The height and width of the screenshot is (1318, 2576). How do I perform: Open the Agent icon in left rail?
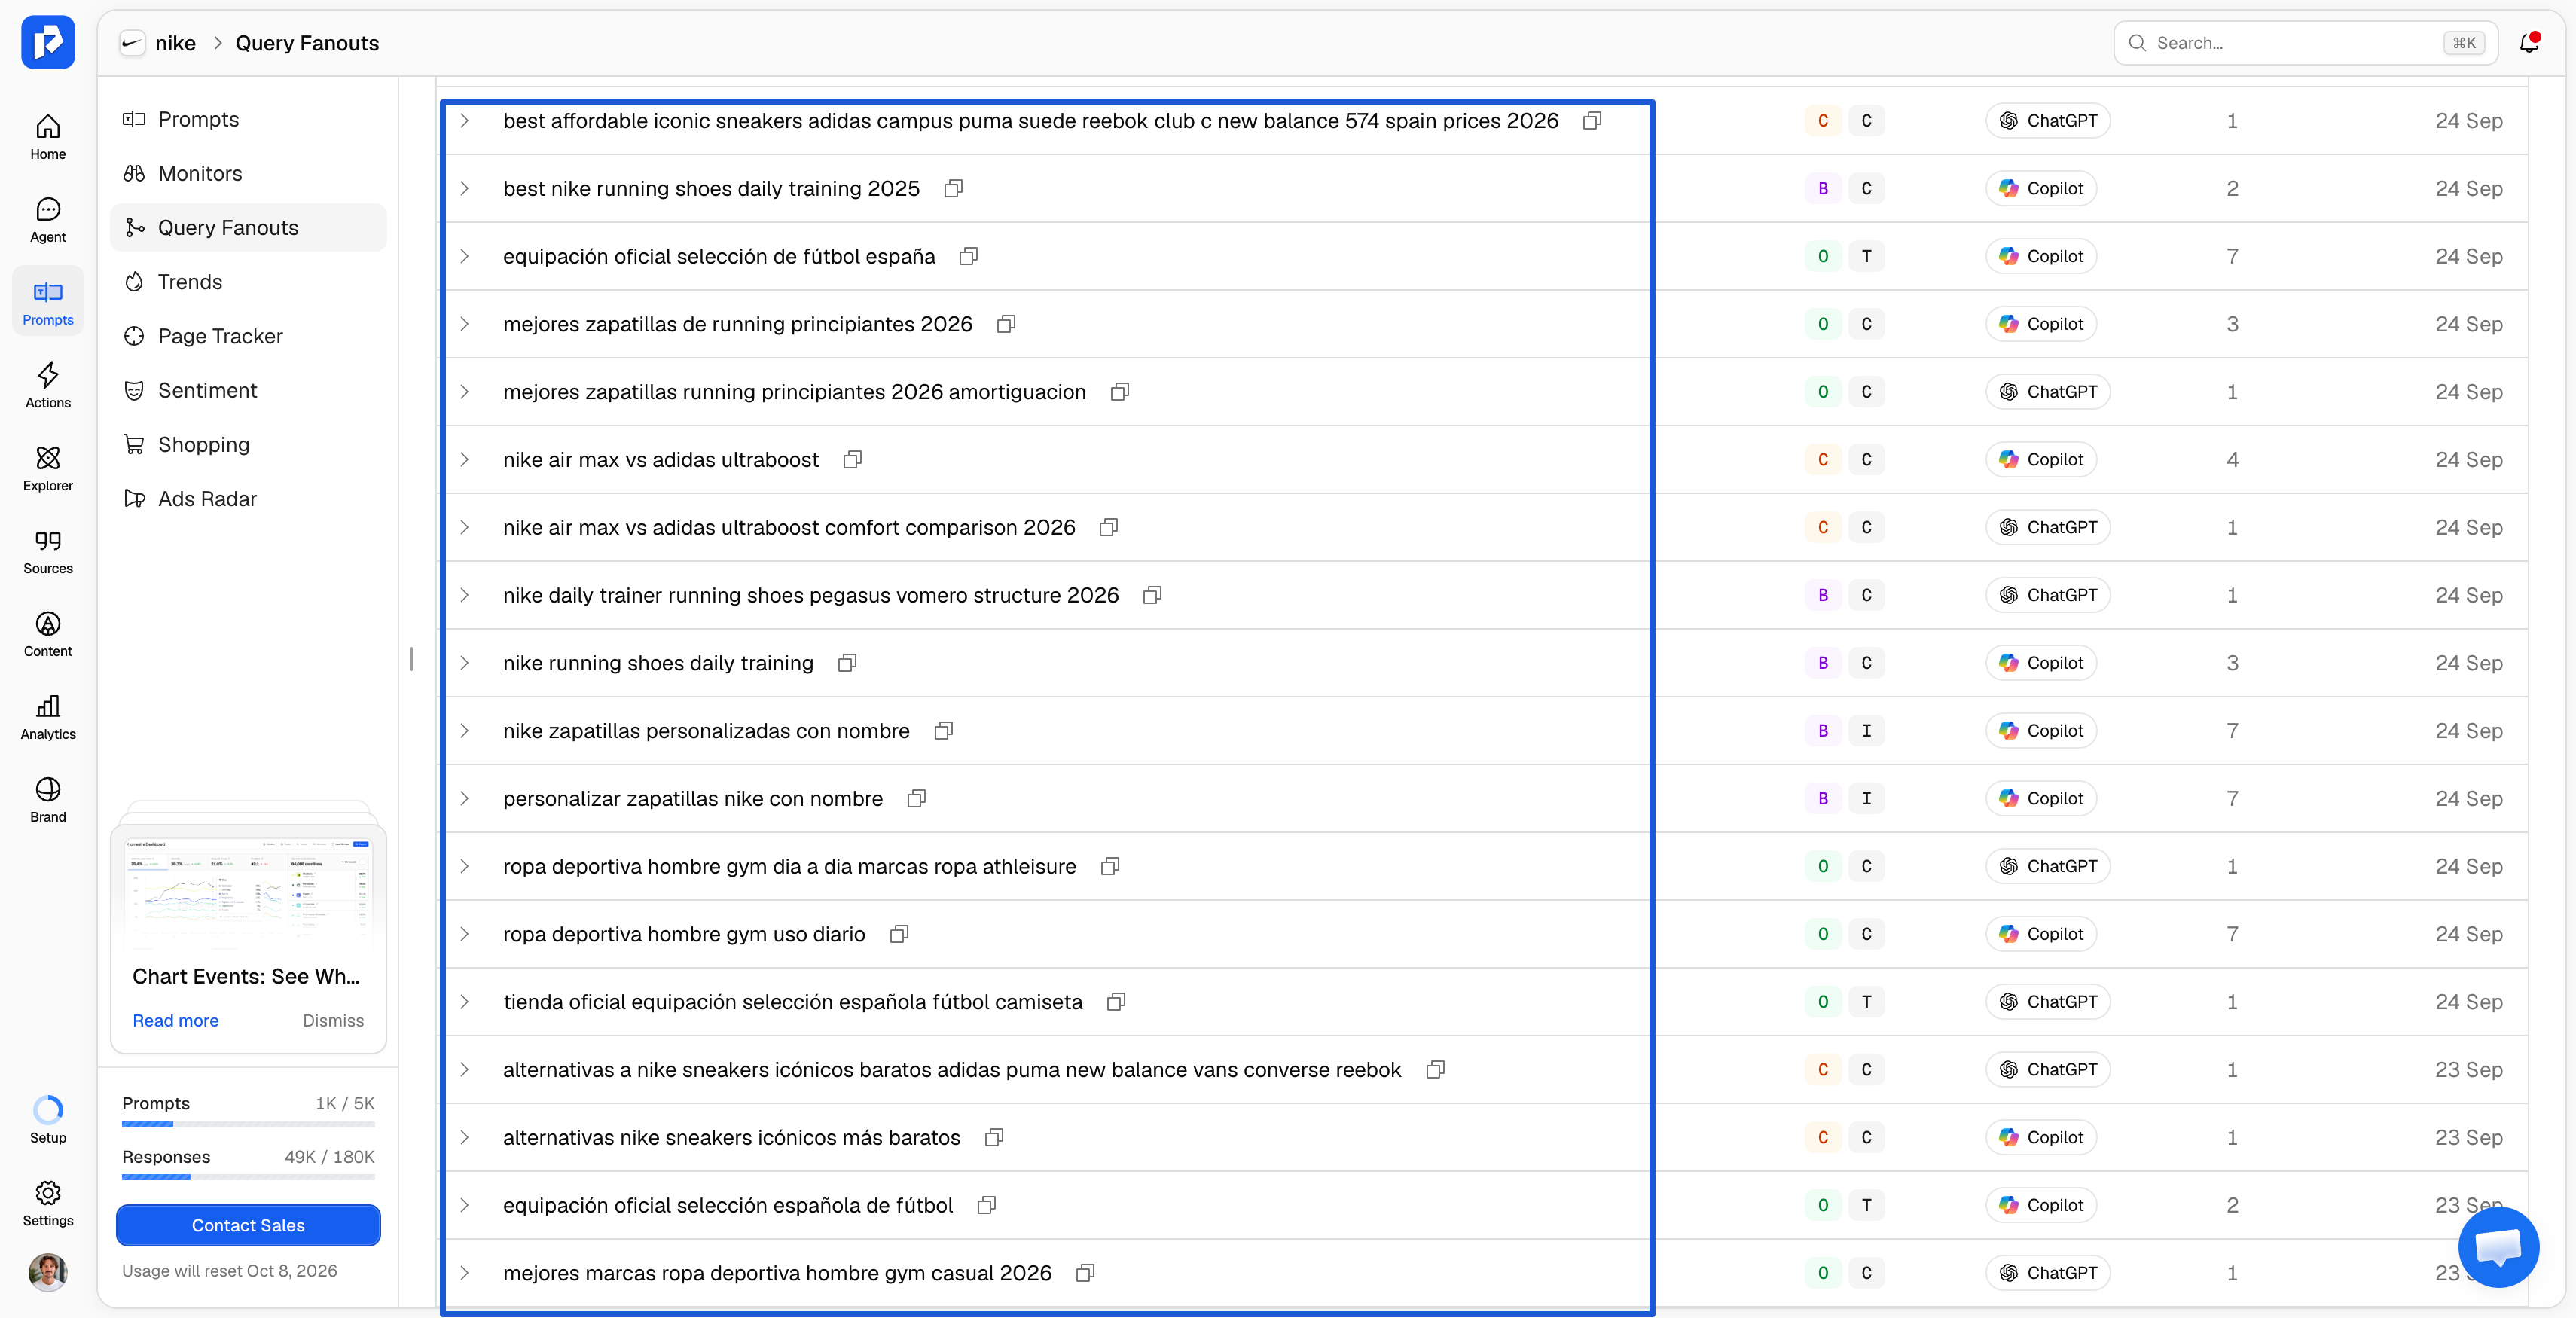pos(48,220)
